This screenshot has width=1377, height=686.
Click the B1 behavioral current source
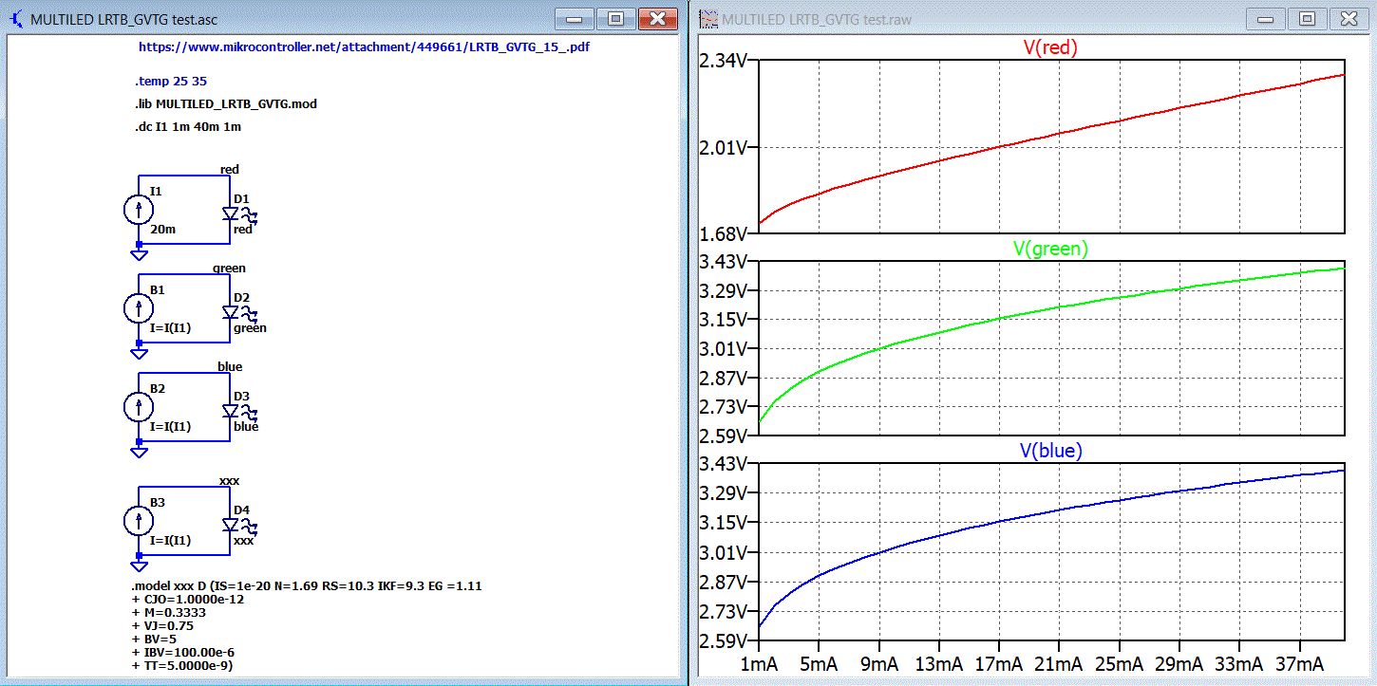pyautogui.click(x=139, y=307)
